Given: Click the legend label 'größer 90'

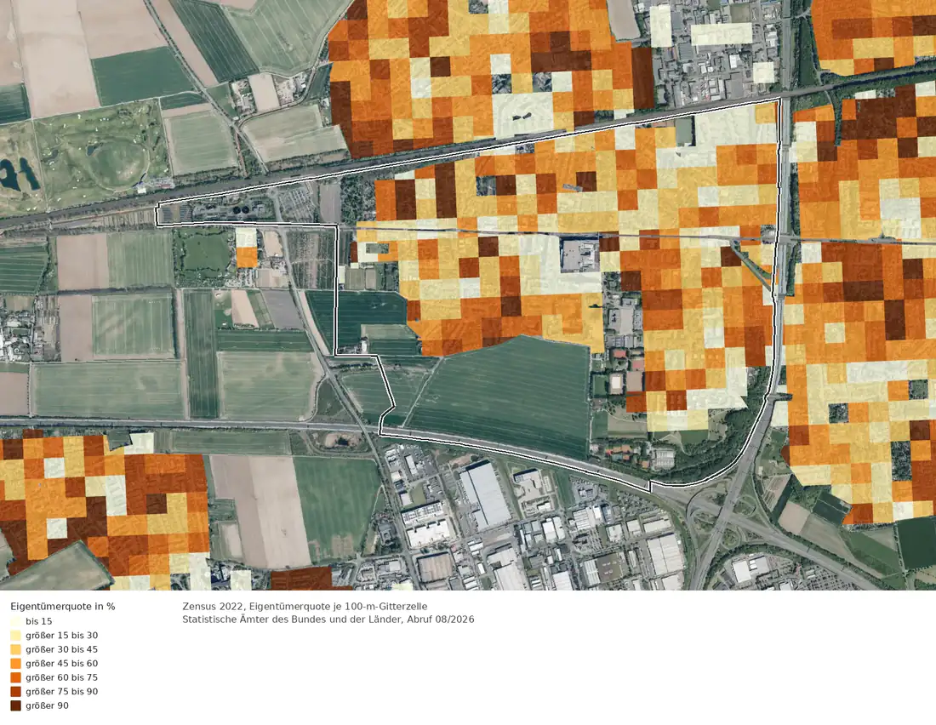Looking at the screenshot, I should click(x=47, y=705).
